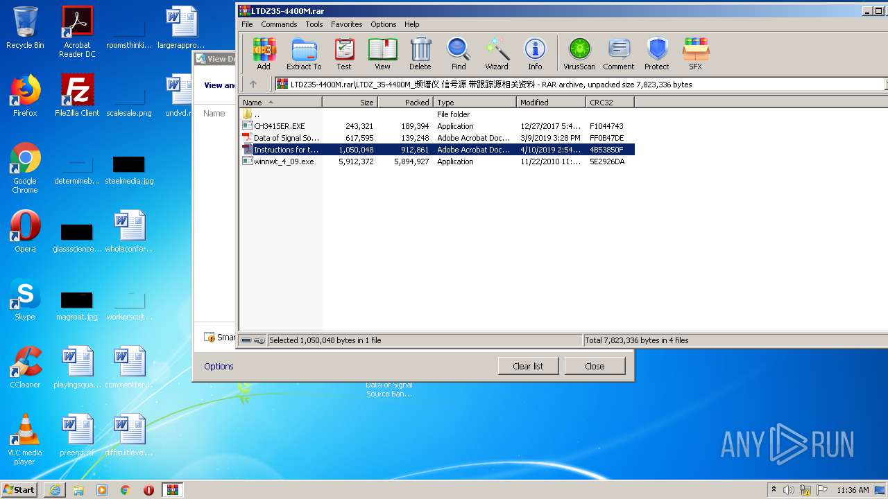Select the parent folder '..' row
The height and width of the screenshot is (499, 888).
pyautogui.click(x=437, y=114)
